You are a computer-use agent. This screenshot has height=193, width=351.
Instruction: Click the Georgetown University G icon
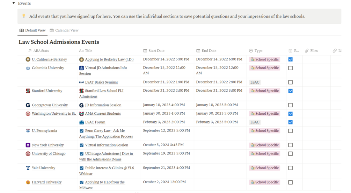28,105
